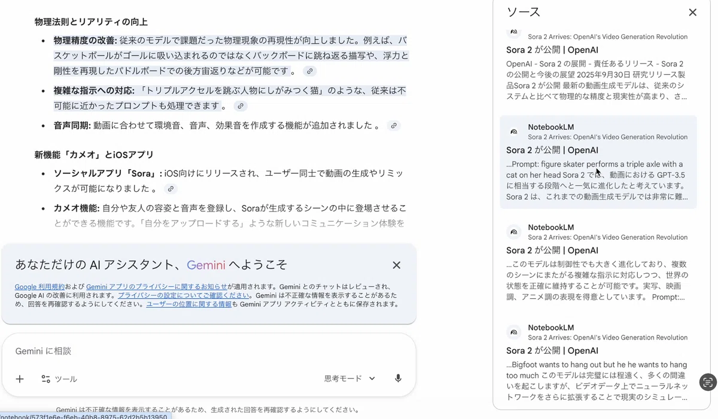
Task: Close the ソース panel
Action: click(692, 12)
